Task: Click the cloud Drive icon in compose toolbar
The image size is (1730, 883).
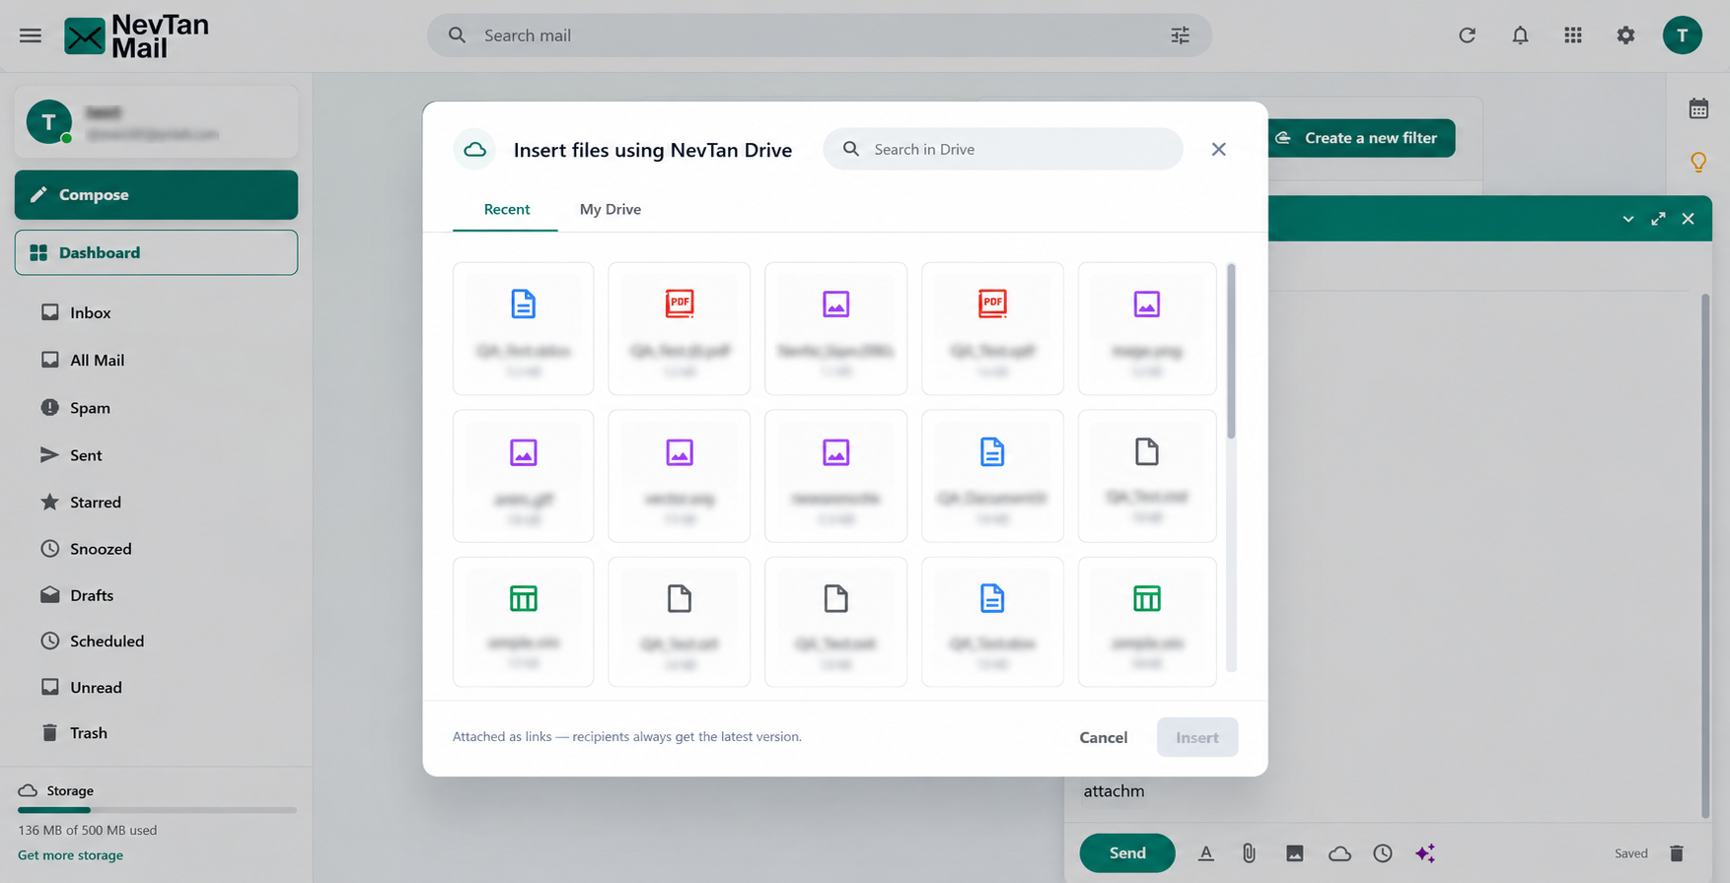Action: click(1339, 853)
